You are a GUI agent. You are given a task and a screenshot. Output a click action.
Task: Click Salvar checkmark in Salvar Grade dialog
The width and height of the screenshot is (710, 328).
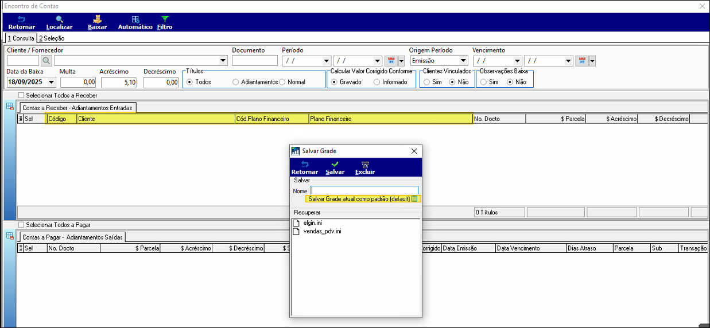335,167
